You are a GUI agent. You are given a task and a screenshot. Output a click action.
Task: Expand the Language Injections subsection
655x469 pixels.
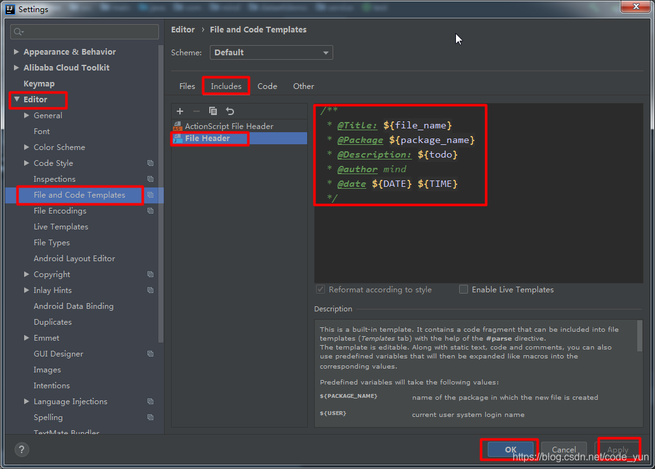(x=26, y=402)
